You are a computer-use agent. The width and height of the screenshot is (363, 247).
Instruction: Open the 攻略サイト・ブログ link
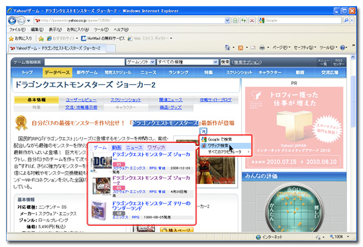[x=215, y=100]
